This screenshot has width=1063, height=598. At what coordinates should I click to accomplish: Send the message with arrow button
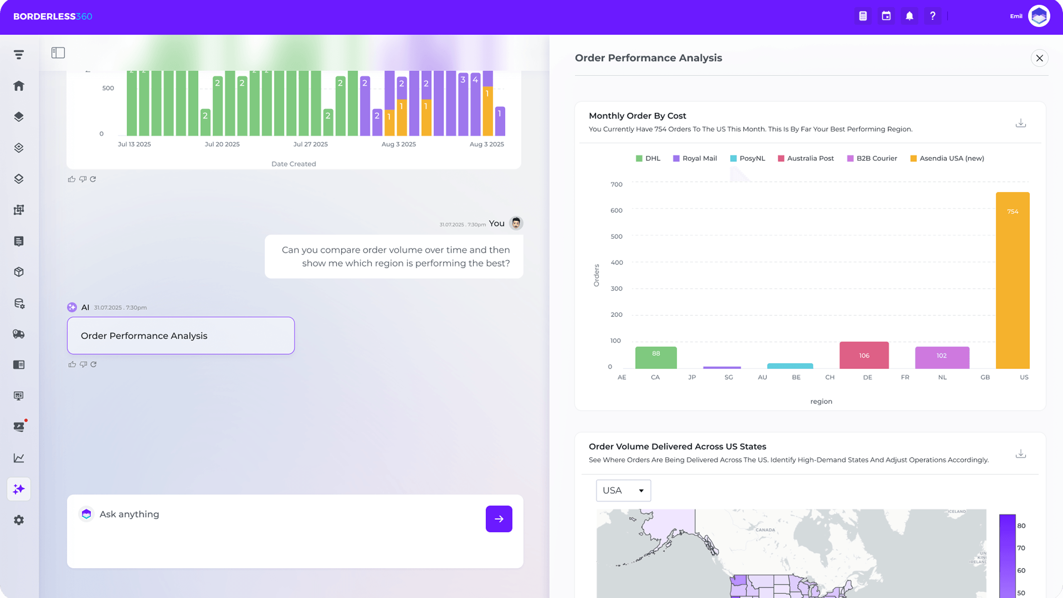[499, 519]
